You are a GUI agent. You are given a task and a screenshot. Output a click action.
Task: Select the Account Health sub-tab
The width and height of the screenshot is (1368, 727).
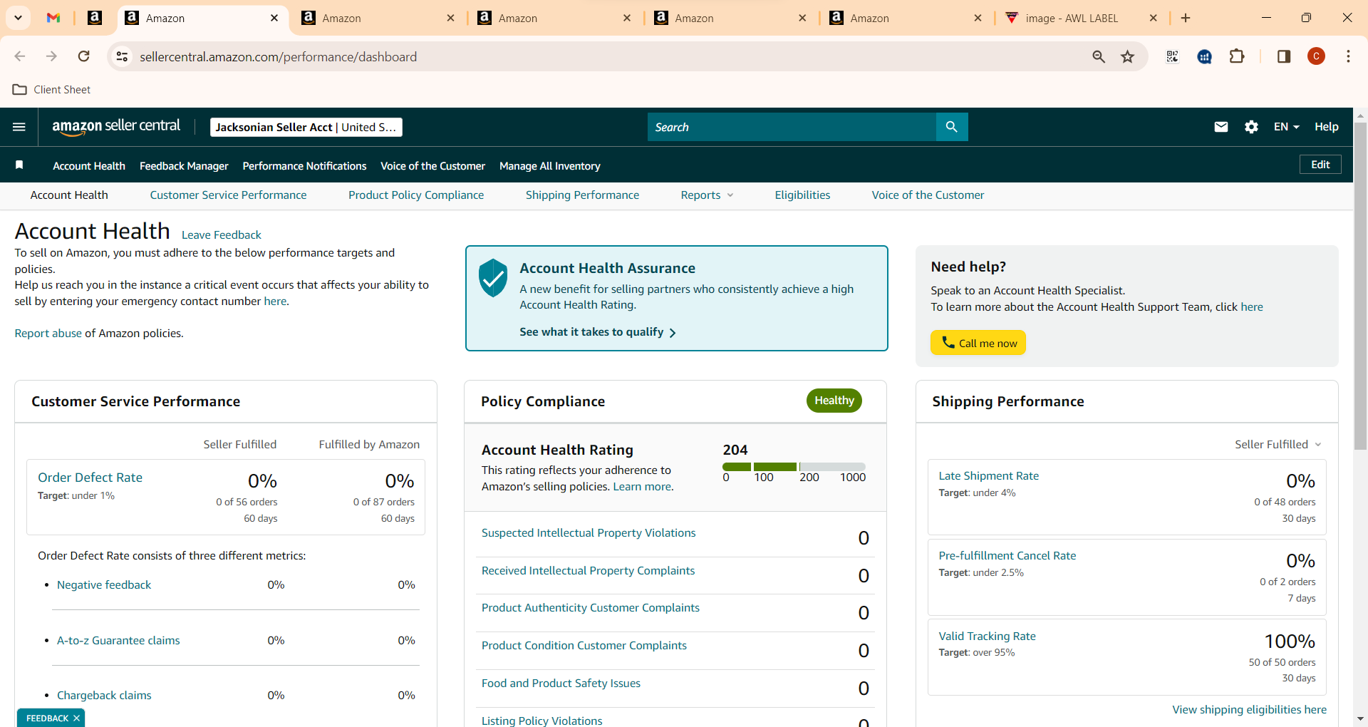coord(69,195)
